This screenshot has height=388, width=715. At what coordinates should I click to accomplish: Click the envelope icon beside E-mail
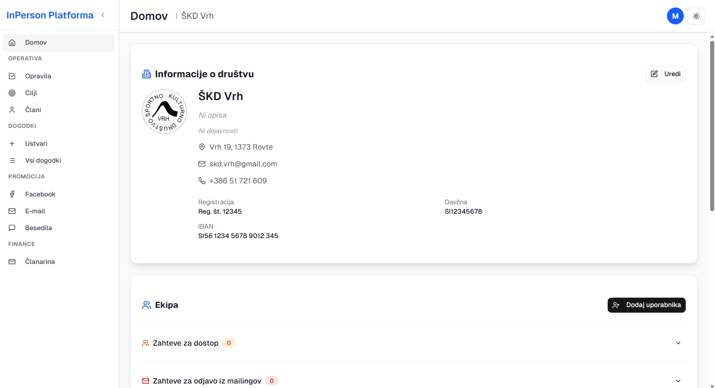pyautogui.click(x=12, y=211)
